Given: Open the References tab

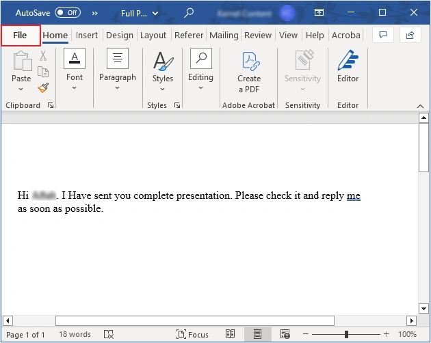Looking at the screenshot, I should click(x=189, y=36).
